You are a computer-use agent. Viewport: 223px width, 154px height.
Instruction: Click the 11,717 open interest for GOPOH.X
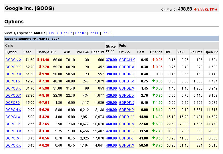(x=212, y=110)
